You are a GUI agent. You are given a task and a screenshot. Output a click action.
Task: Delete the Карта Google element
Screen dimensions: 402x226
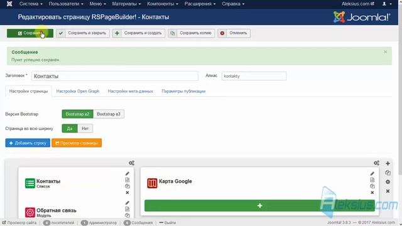(372, 193)
